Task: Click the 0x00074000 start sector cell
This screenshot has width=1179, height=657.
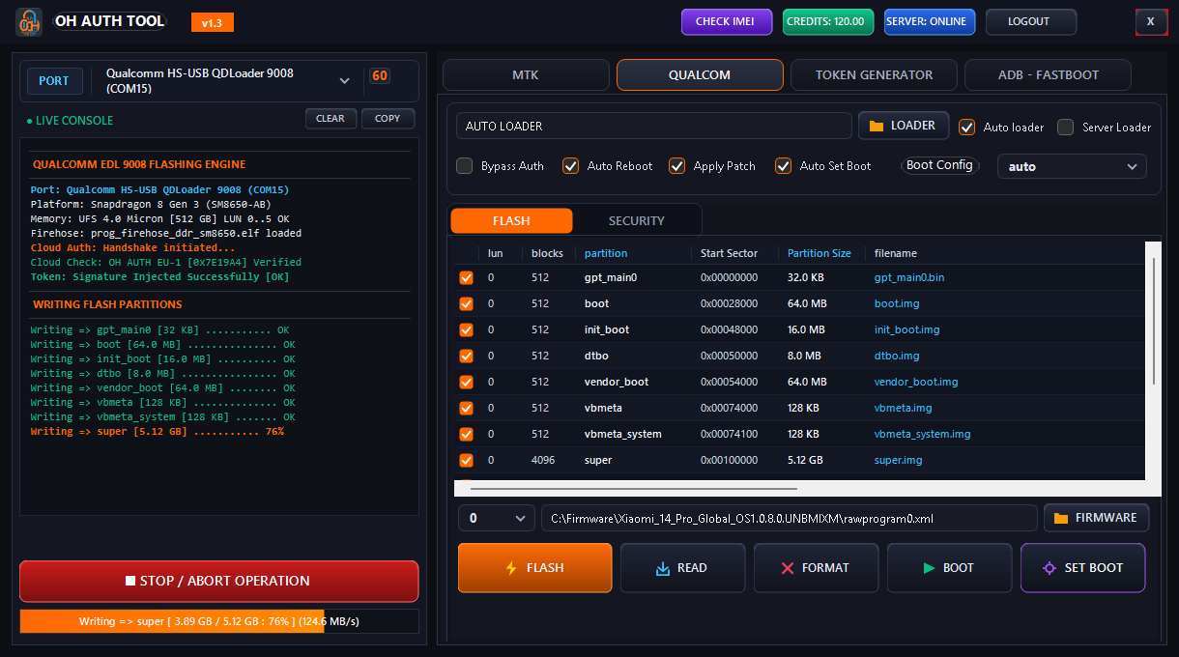Action: pyautogui.click(x=730, y=408)
